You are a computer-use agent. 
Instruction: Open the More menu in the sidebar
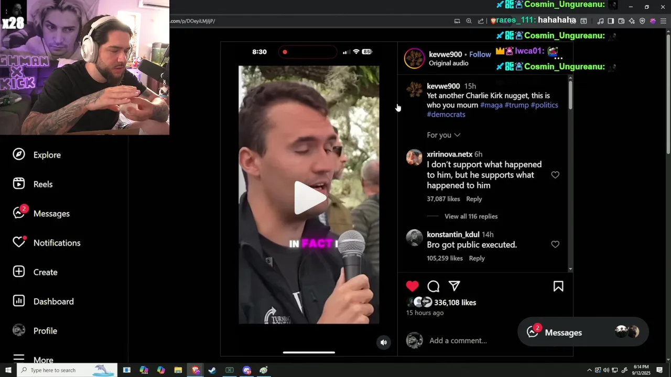pos(33,360)
